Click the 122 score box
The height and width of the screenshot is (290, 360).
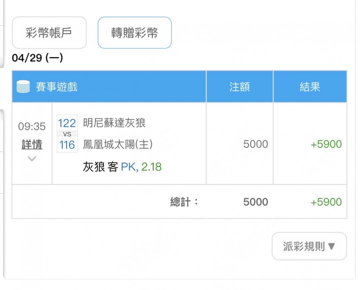tap(67, 123)
